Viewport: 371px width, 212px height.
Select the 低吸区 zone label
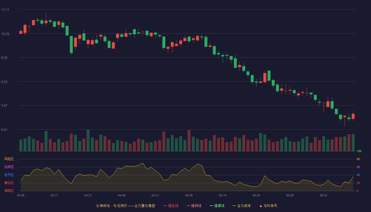tap(9, 191)
